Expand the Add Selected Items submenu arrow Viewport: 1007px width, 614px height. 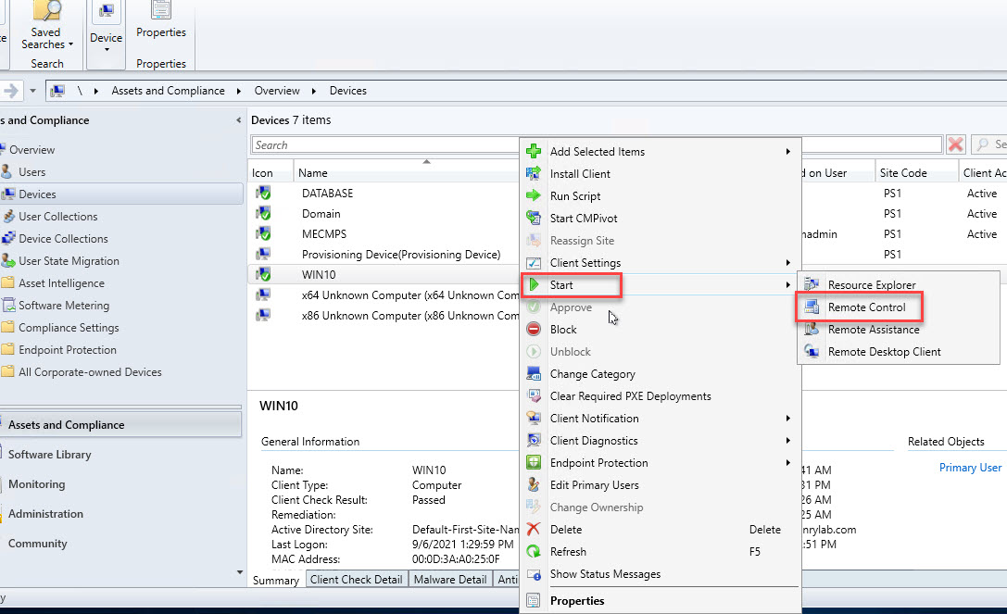click(x=788, y=152)
